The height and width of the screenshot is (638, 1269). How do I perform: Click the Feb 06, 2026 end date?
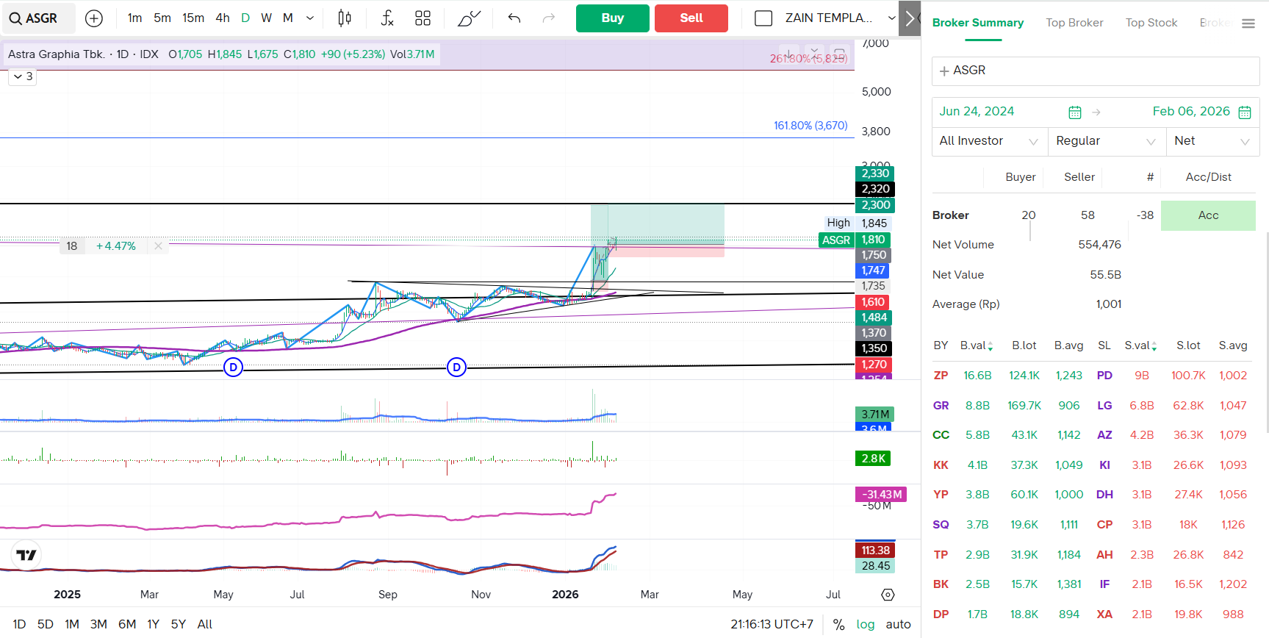[x=1191, y=112]
